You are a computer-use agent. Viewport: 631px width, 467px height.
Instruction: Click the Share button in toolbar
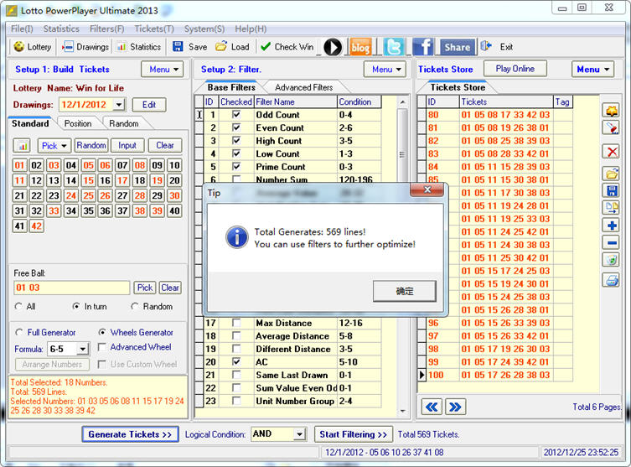tap(458, 48)
